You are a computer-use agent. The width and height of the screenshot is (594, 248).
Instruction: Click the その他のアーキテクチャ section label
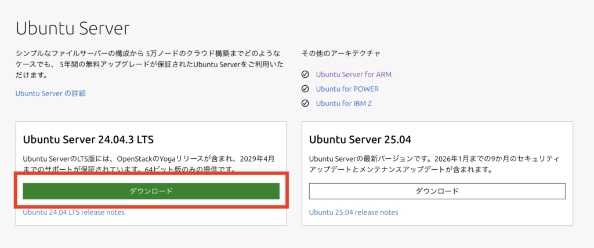[341, 54]
